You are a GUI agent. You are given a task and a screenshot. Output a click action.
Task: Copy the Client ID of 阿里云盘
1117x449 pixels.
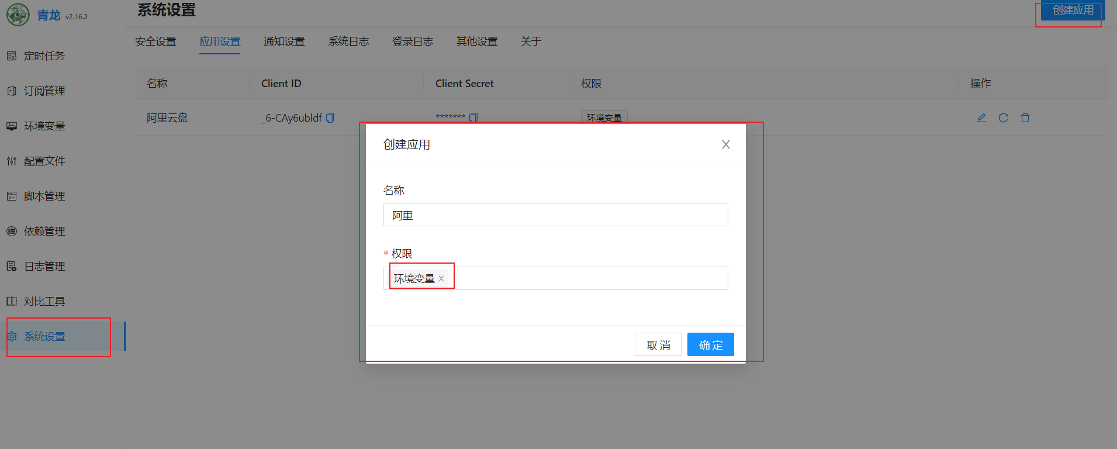coord(330,118)
